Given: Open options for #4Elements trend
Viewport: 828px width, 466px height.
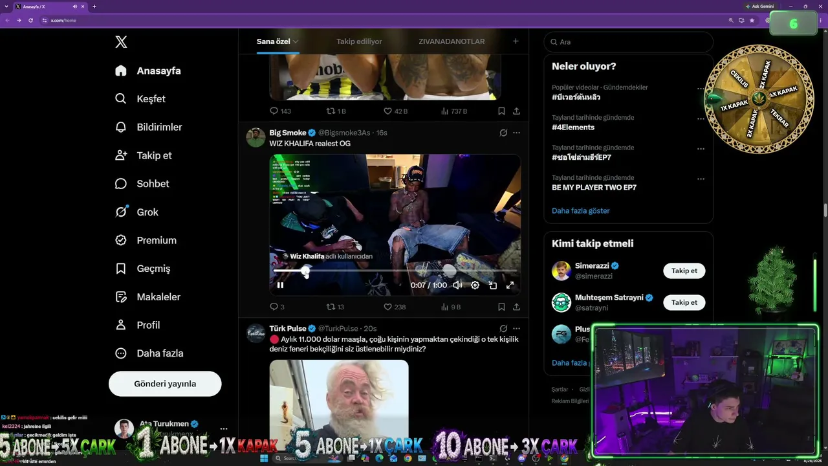Looking at the screenshot, I should 701,119.
